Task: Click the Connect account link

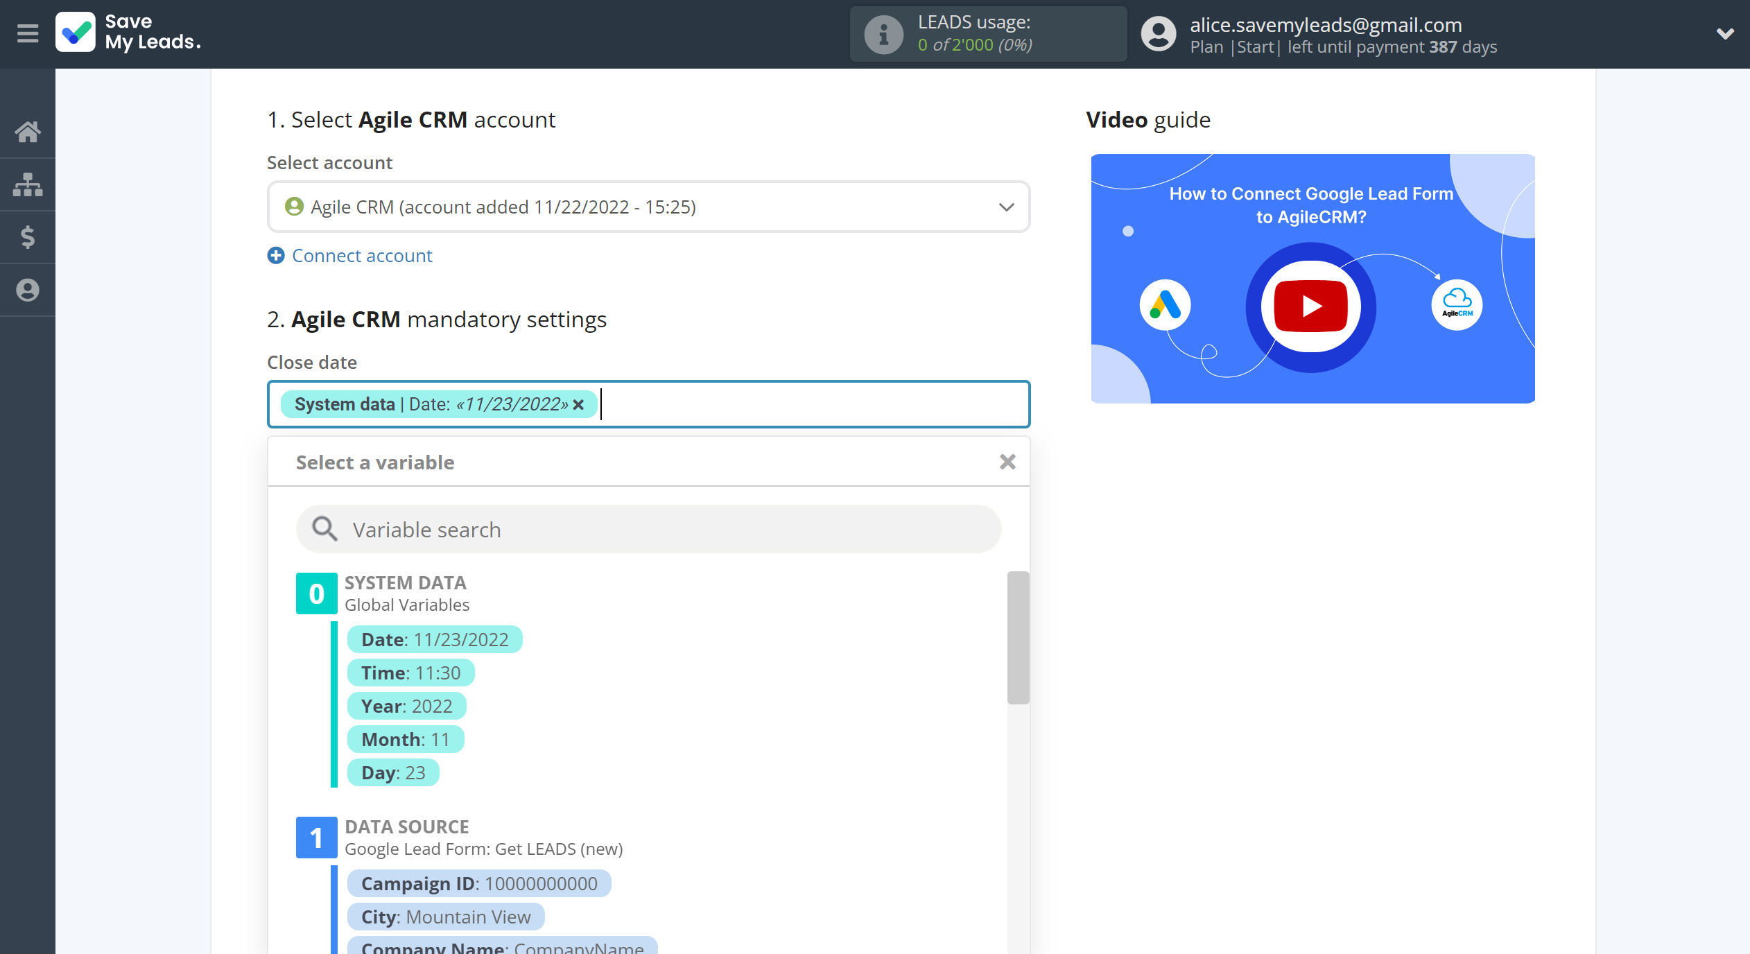Action: pos(362,256)
